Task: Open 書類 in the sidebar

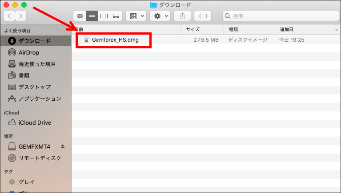Action: click(x=36, y=75)
